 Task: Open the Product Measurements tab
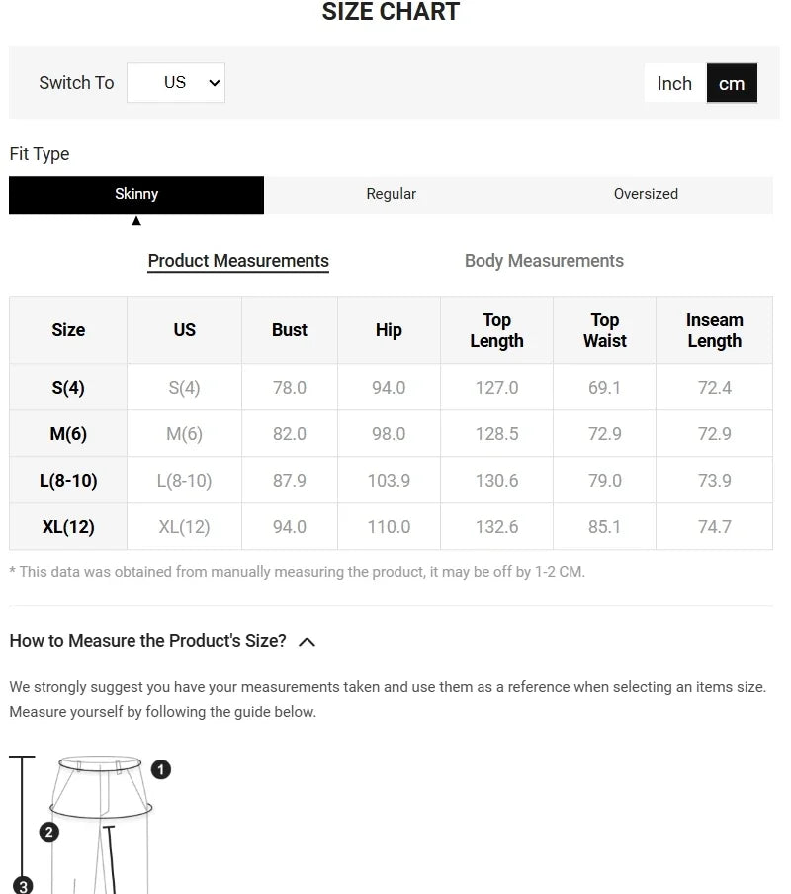[238, 261]
